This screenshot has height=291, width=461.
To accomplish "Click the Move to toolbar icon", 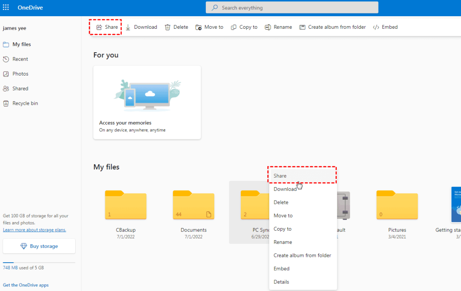I will click(x=199, y=27).
